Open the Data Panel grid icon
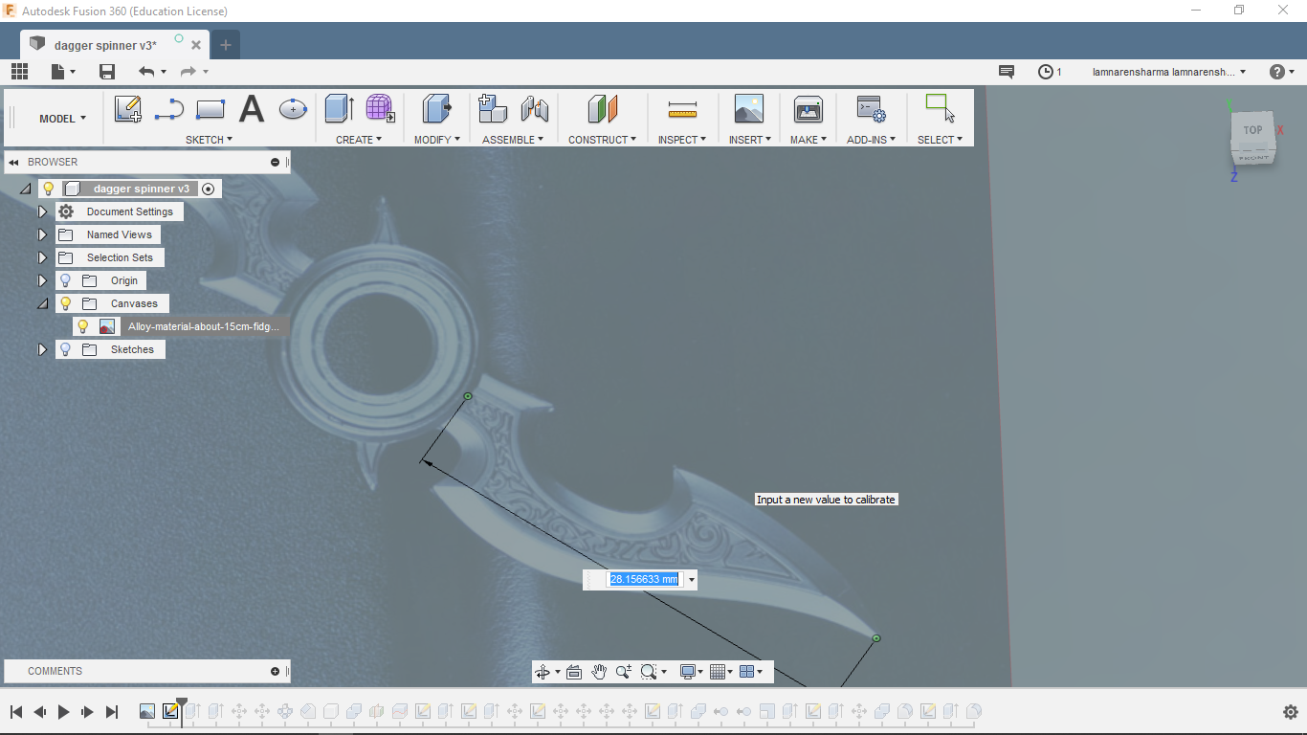This screenshot has height=735, width=1307. click(19, 72)
